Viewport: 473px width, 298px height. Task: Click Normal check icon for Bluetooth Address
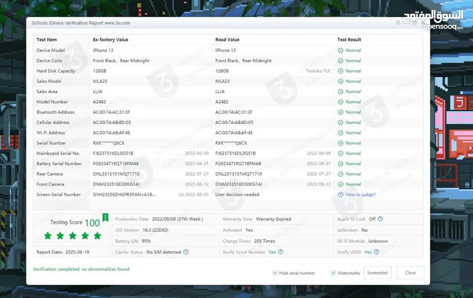(x=341, y=112)
